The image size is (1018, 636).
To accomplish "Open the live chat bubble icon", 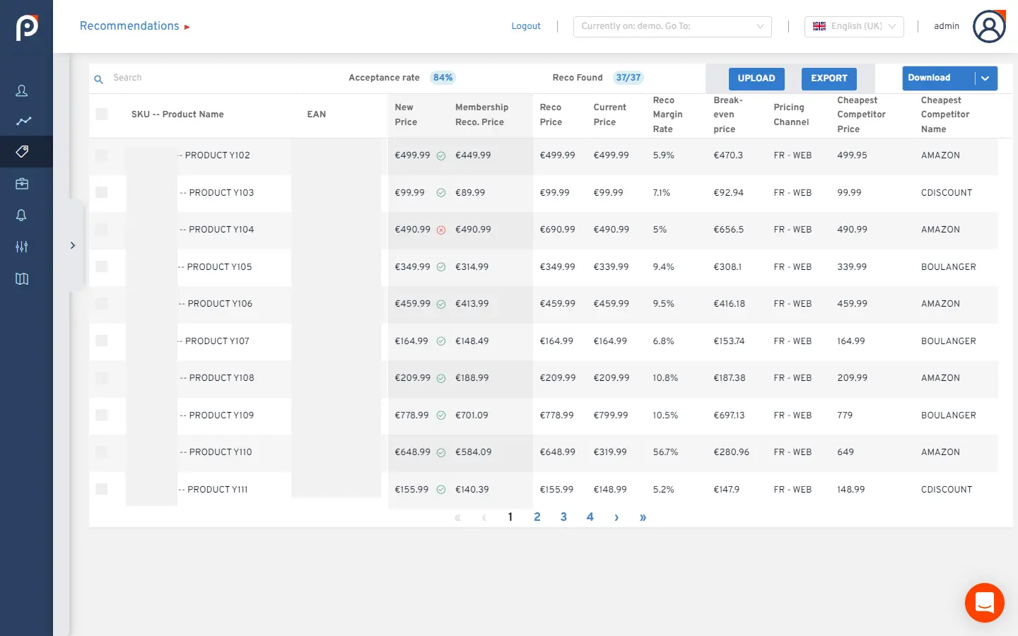I will pos(984,603).
